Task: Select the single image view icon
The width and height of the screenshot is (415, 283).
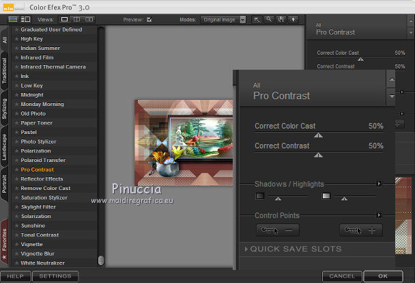Action: click(x=64, y=19)
